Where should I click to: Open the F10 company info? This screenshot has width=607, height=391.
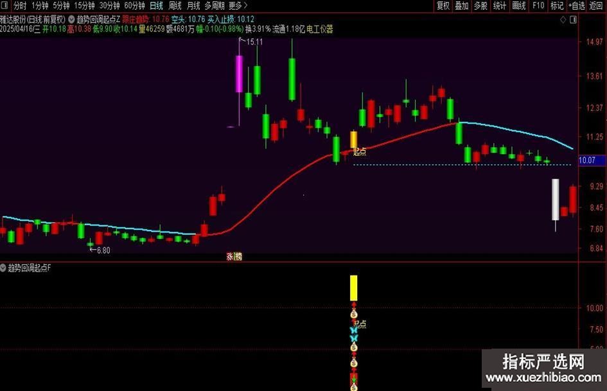538,6
